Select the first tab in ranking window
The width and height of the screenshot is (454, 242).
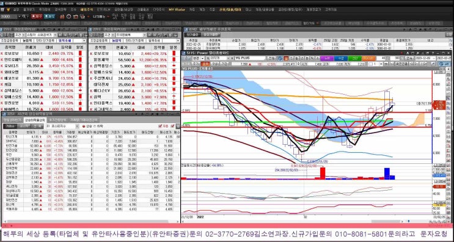12,120
